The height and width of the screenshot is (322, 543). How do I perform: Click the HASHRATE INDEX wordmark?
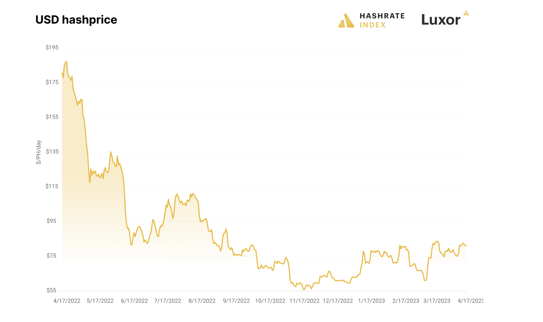tap(382, 20)
